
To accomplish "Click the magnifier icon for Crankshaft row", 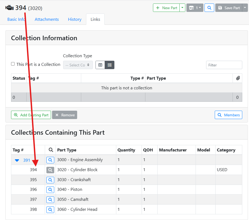I will coord(50,180).
